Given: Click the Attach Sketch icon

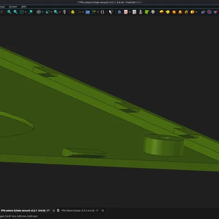Looking at the screenshot, I should tap(135, 12).
